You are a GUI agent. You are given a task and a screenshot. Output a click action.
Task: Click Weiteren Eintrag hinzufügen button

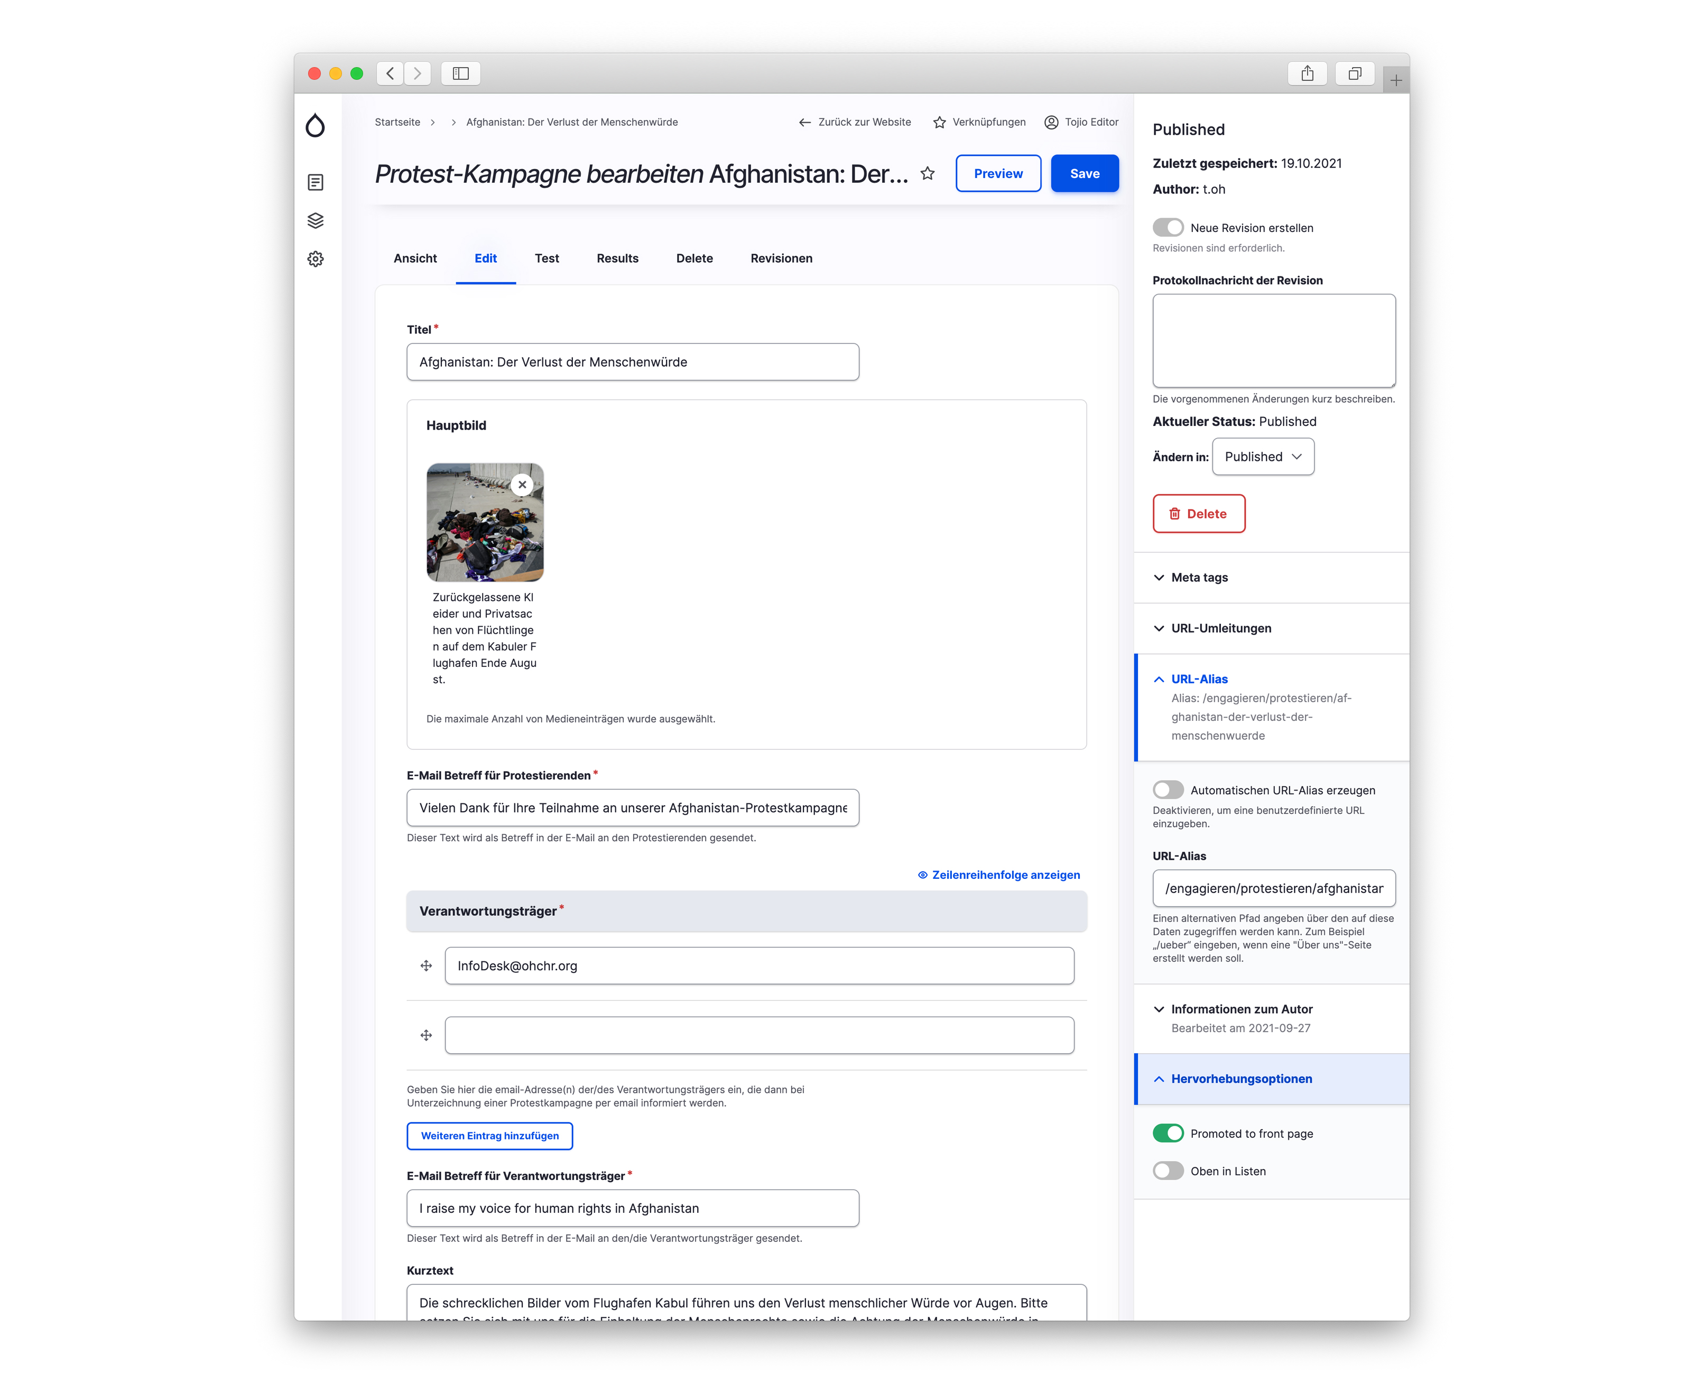(489, 1136)
